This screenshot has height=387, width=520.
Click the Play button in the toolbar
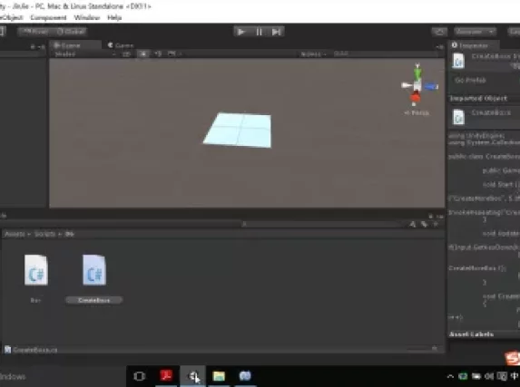point(241,32)
